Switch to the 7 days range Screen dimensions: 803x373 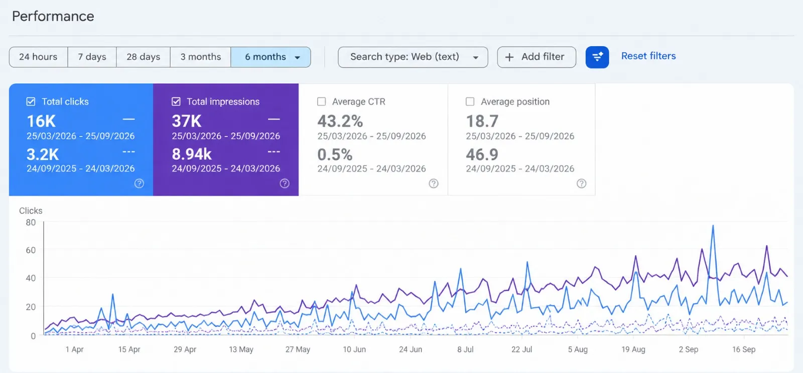[92, 57]
